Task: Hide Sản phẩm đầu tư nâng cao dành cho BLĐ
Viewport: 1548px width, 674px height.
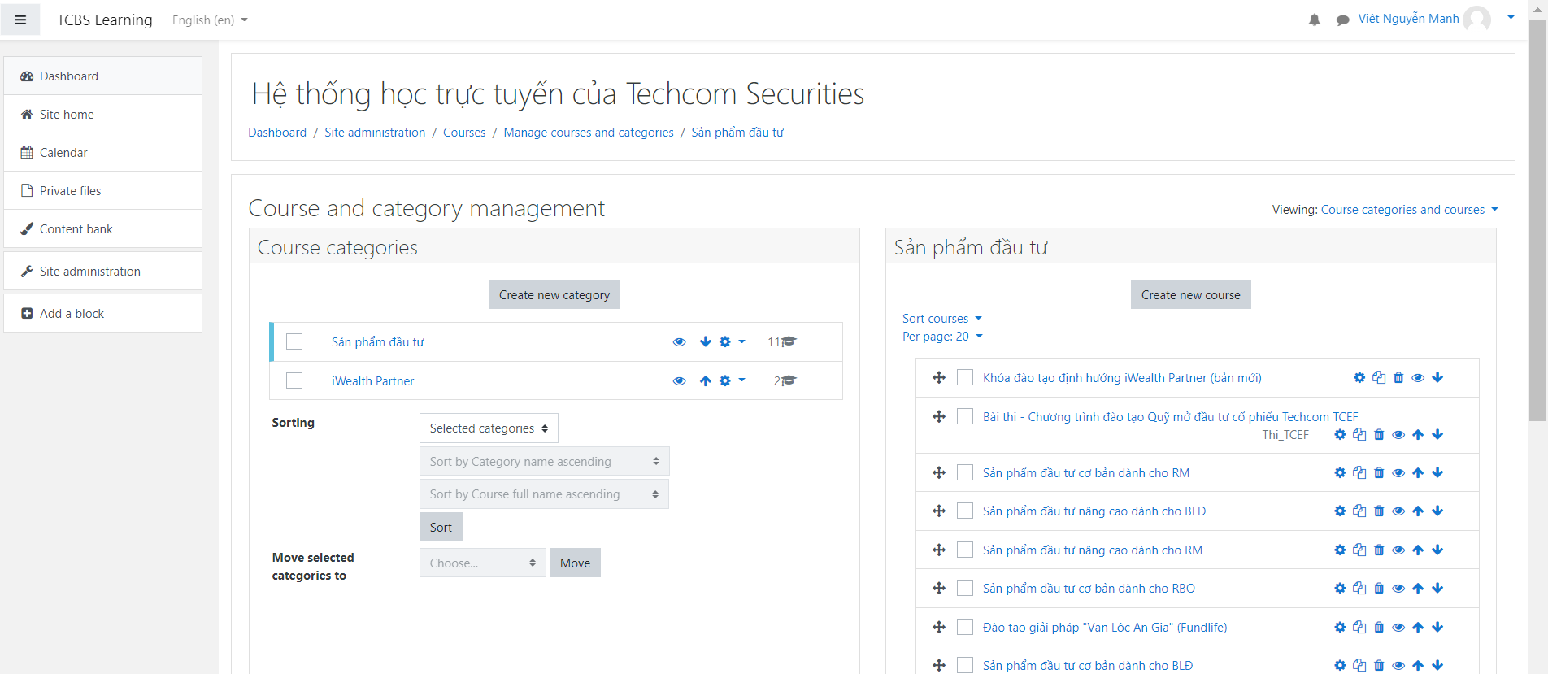Action: point(1398,511)
